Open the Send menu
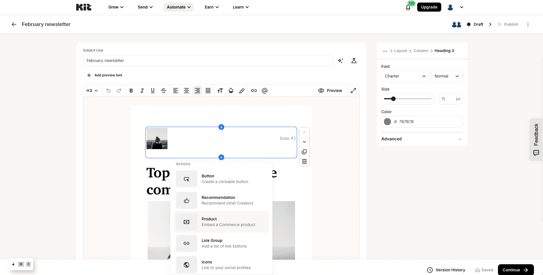This screenshot has width=543, height=275. (x=145, y=7)
